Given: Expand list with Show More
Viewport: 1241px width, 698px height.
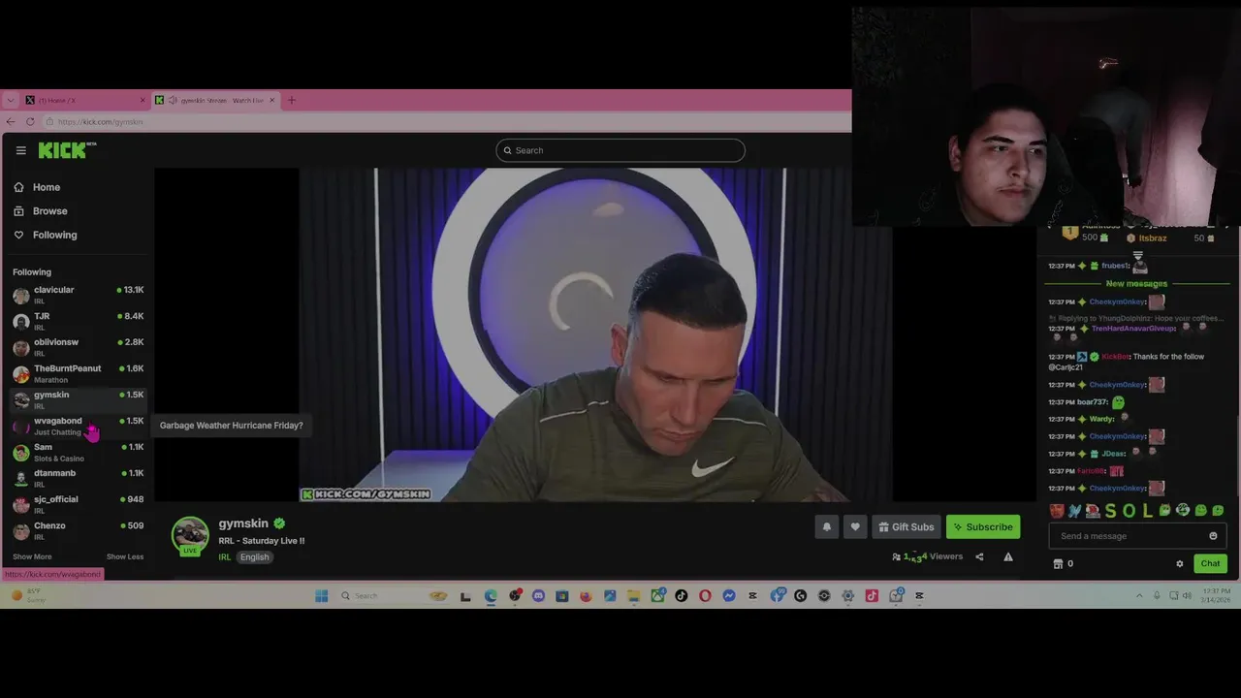Looking at the screenshot, I should click(32, 556).
